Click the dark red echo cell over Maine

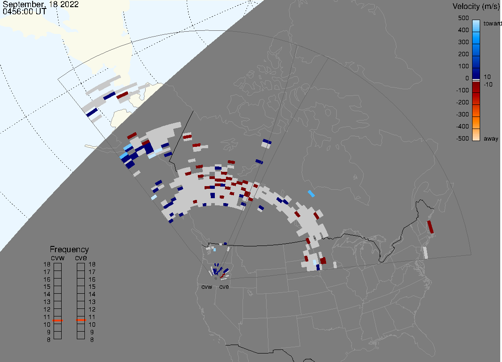click(x=431, y=227)
